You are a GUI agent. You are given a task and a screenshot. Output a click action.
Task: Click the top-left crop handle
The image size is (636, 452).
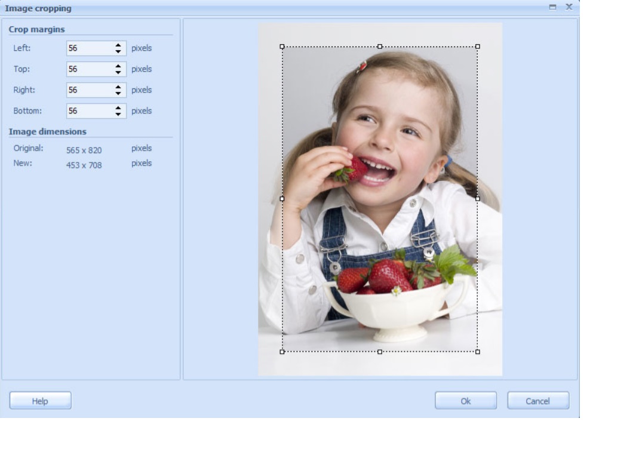click(282, 47)
